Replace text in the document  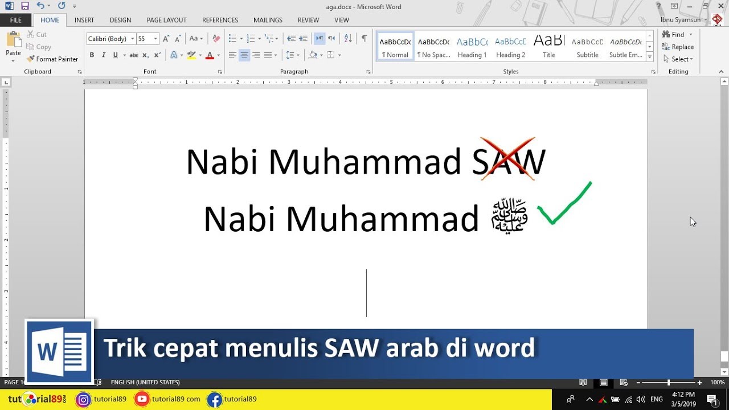pyautogui.click(x=678, y=47)
